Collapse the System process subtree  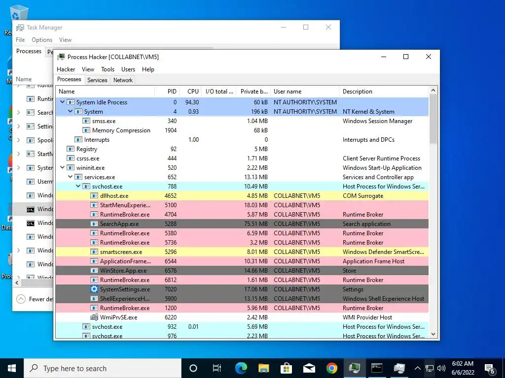click(70, 112)
